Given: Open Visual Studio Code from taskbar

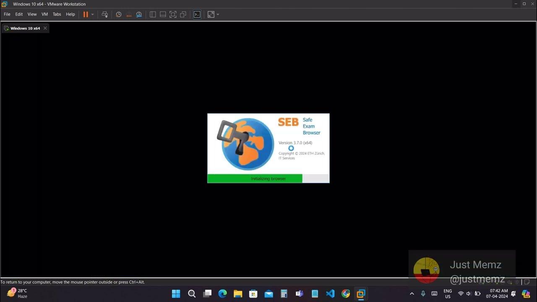Looking at the screenshot, I should [x=330, y=294].
